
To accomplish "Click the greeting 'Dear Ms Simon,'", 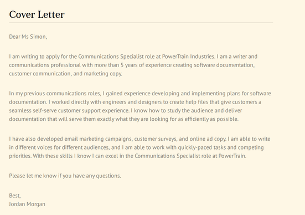I will pyautogui.click(x=28, y=37).
